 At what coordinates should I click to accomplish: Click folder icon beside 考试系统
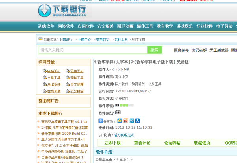45,84
